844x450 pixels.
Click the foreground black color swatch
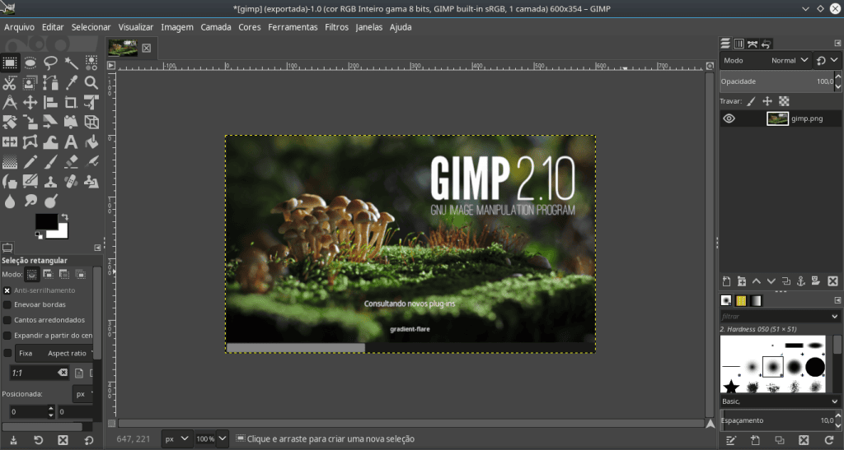(46, 221)
